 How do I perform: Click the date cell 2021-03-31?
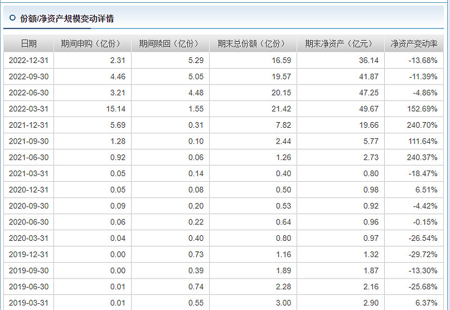coord(29,173)
